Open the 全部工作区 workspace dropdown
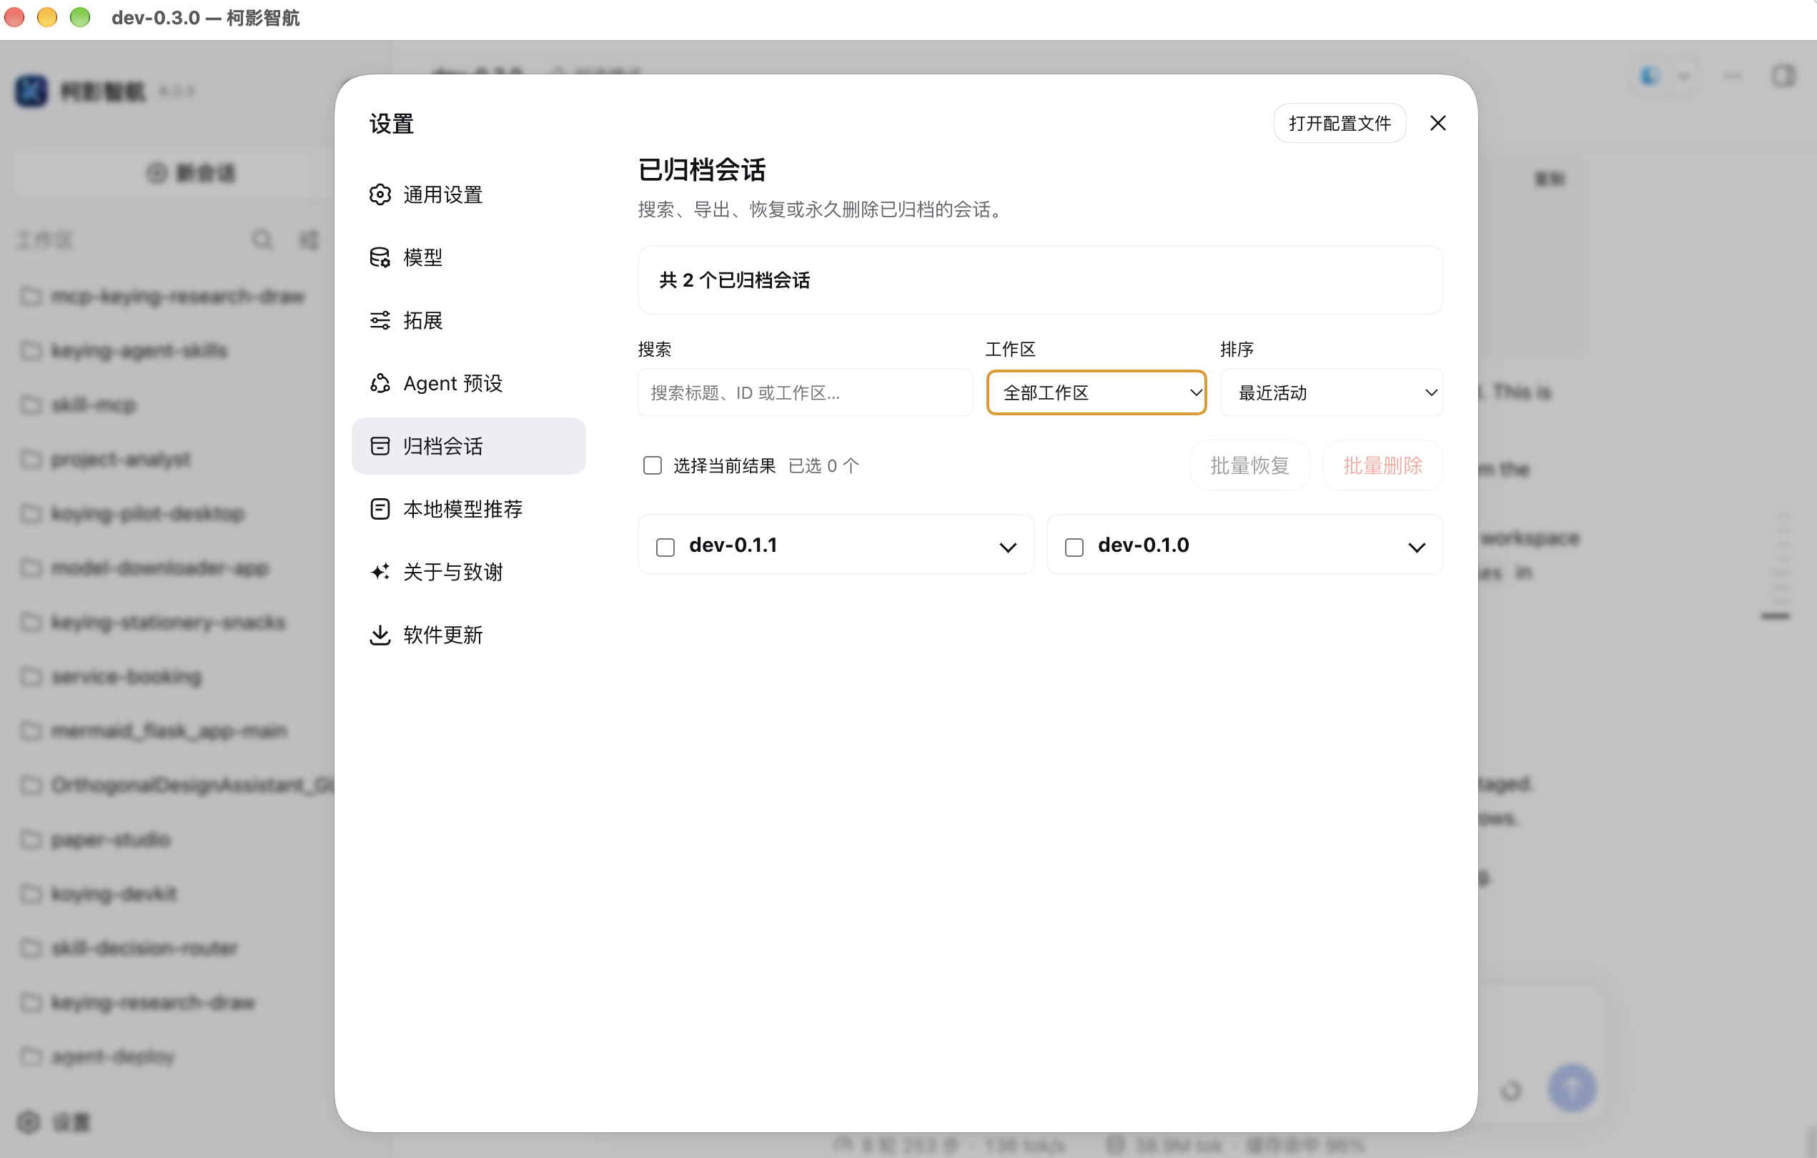Screen dimensions: 1817x1158 click(x=1096, y=392)
